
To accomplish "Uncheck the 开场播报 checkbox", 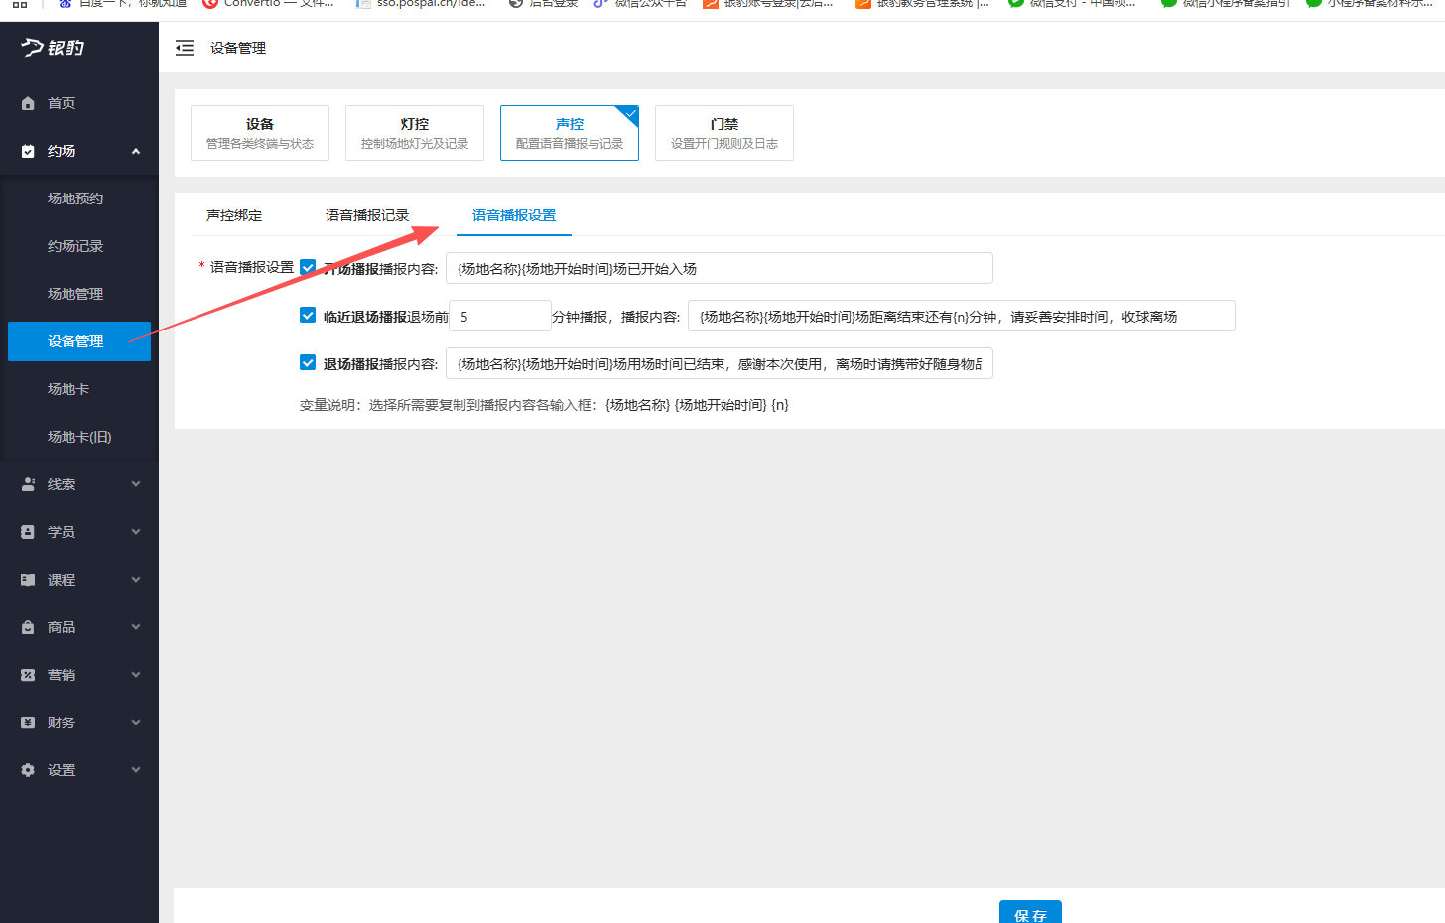I will coord(308,267).
